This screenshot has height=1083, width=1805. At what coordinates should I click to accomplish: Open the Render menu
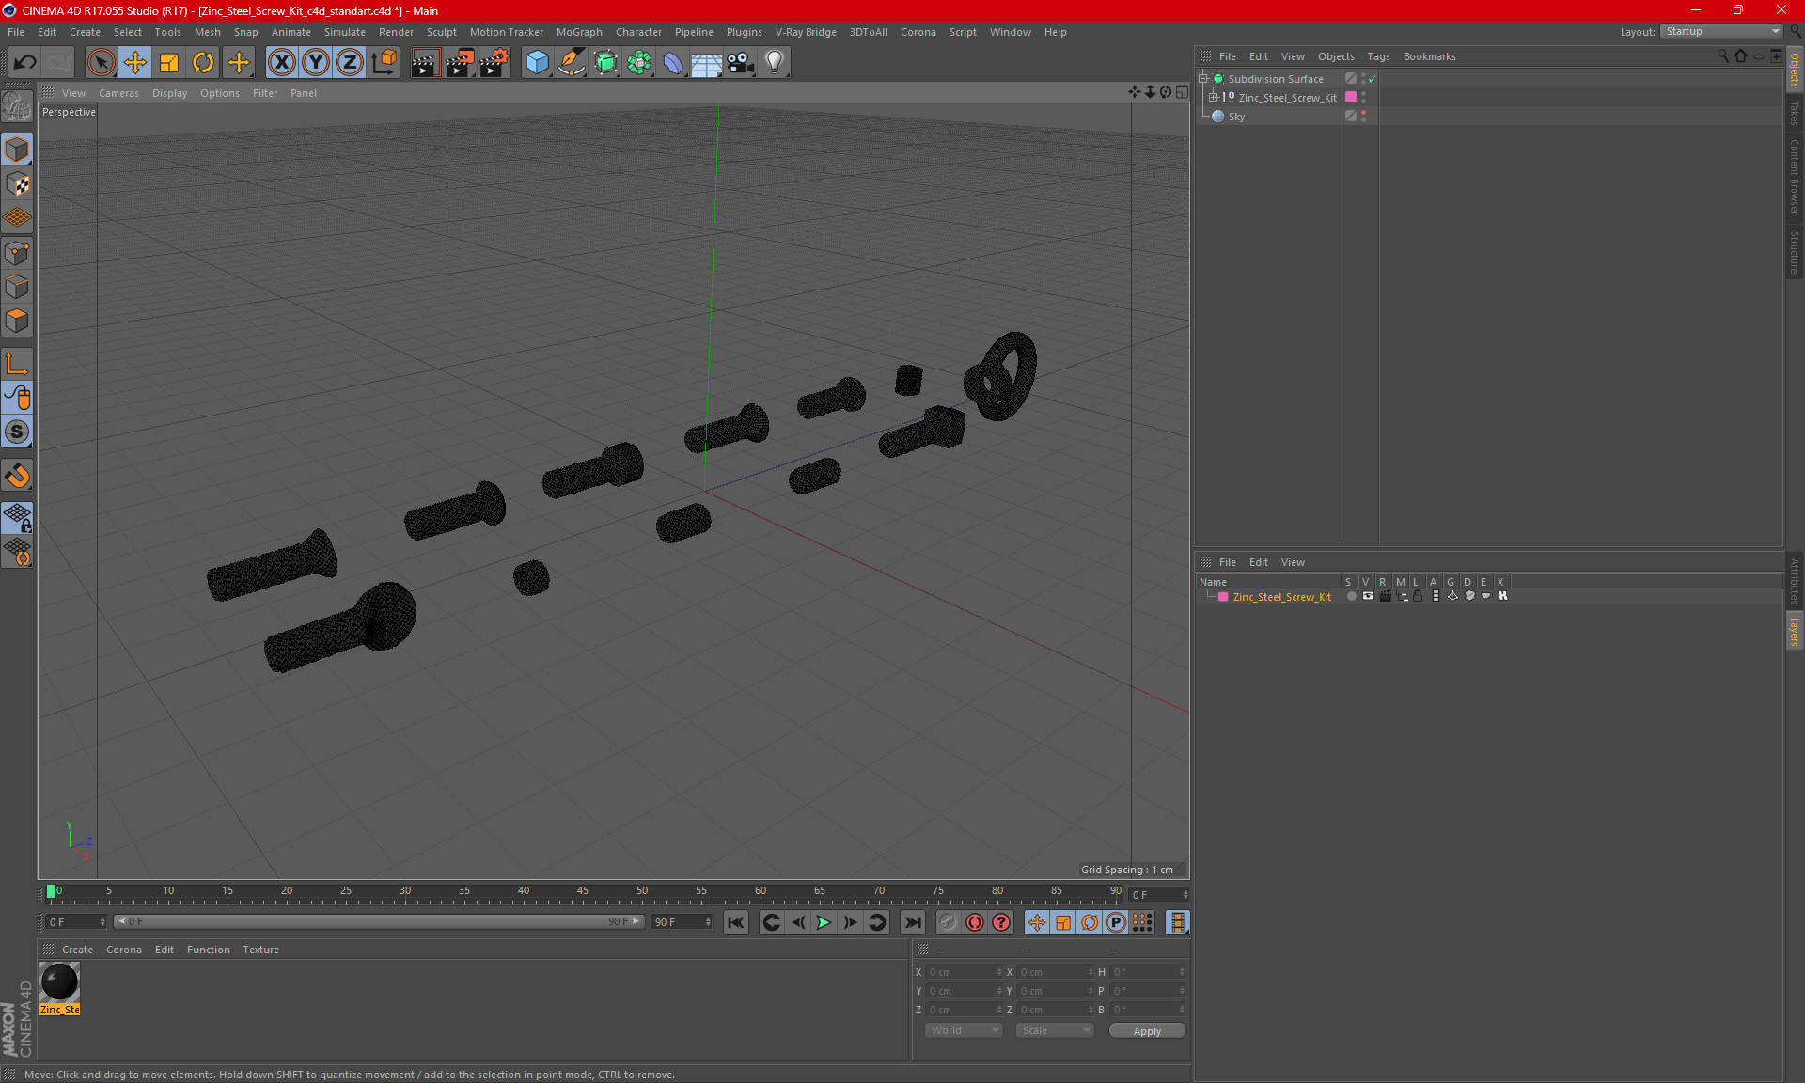[x=396, y=32]
